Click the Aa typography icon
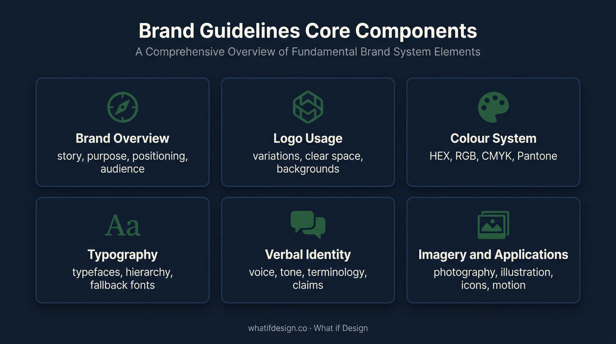616x344 pixels. pyautogui.click(x=123, y=225)
